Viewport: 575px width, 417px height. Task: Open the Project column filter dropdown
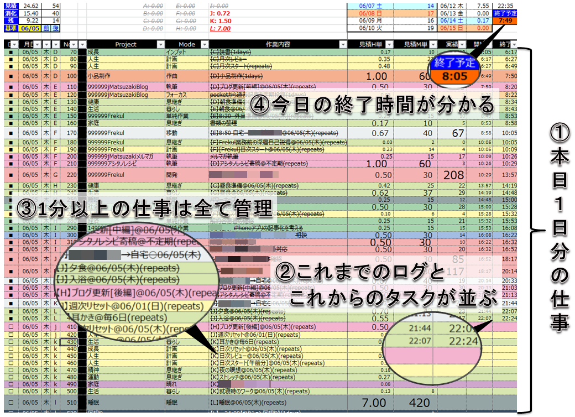tap(160, 44)
